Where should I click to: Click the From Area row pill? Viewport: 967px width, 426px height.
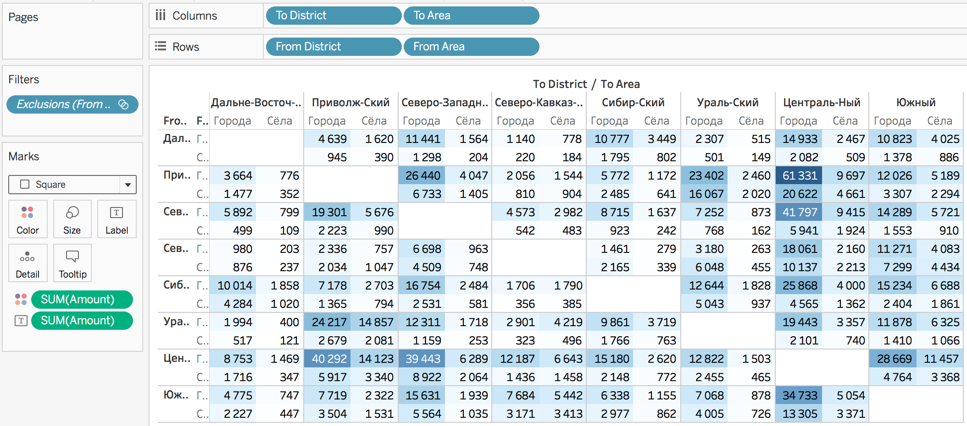(x=471, y=47)
